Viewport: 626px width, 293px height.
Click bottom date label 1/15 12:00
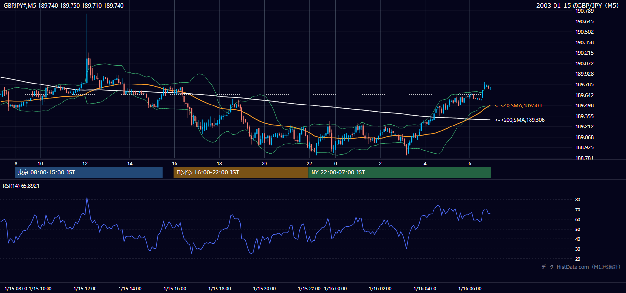85,288
